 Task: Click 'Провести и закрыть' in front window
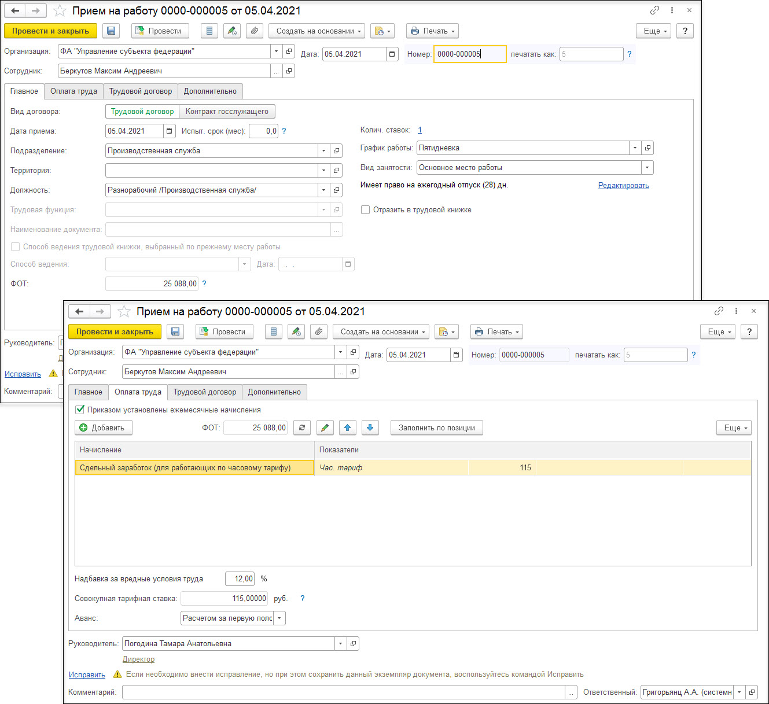(115, 331)
